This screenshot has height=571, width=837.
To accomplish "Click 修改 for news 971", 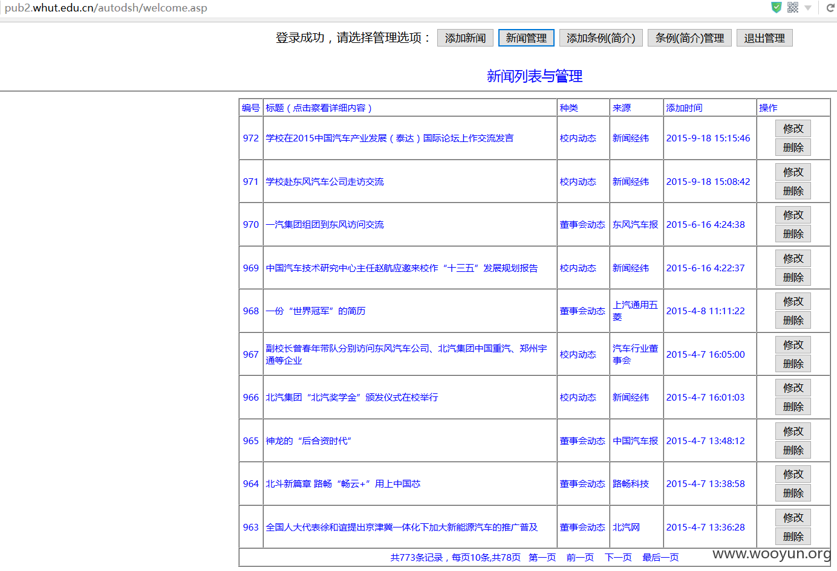I will 793,172.
